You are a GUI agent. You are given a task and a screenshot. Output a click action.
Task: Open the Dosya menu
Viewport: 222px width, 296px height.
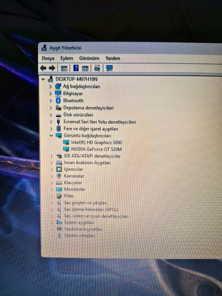click(x=48, y=58)
